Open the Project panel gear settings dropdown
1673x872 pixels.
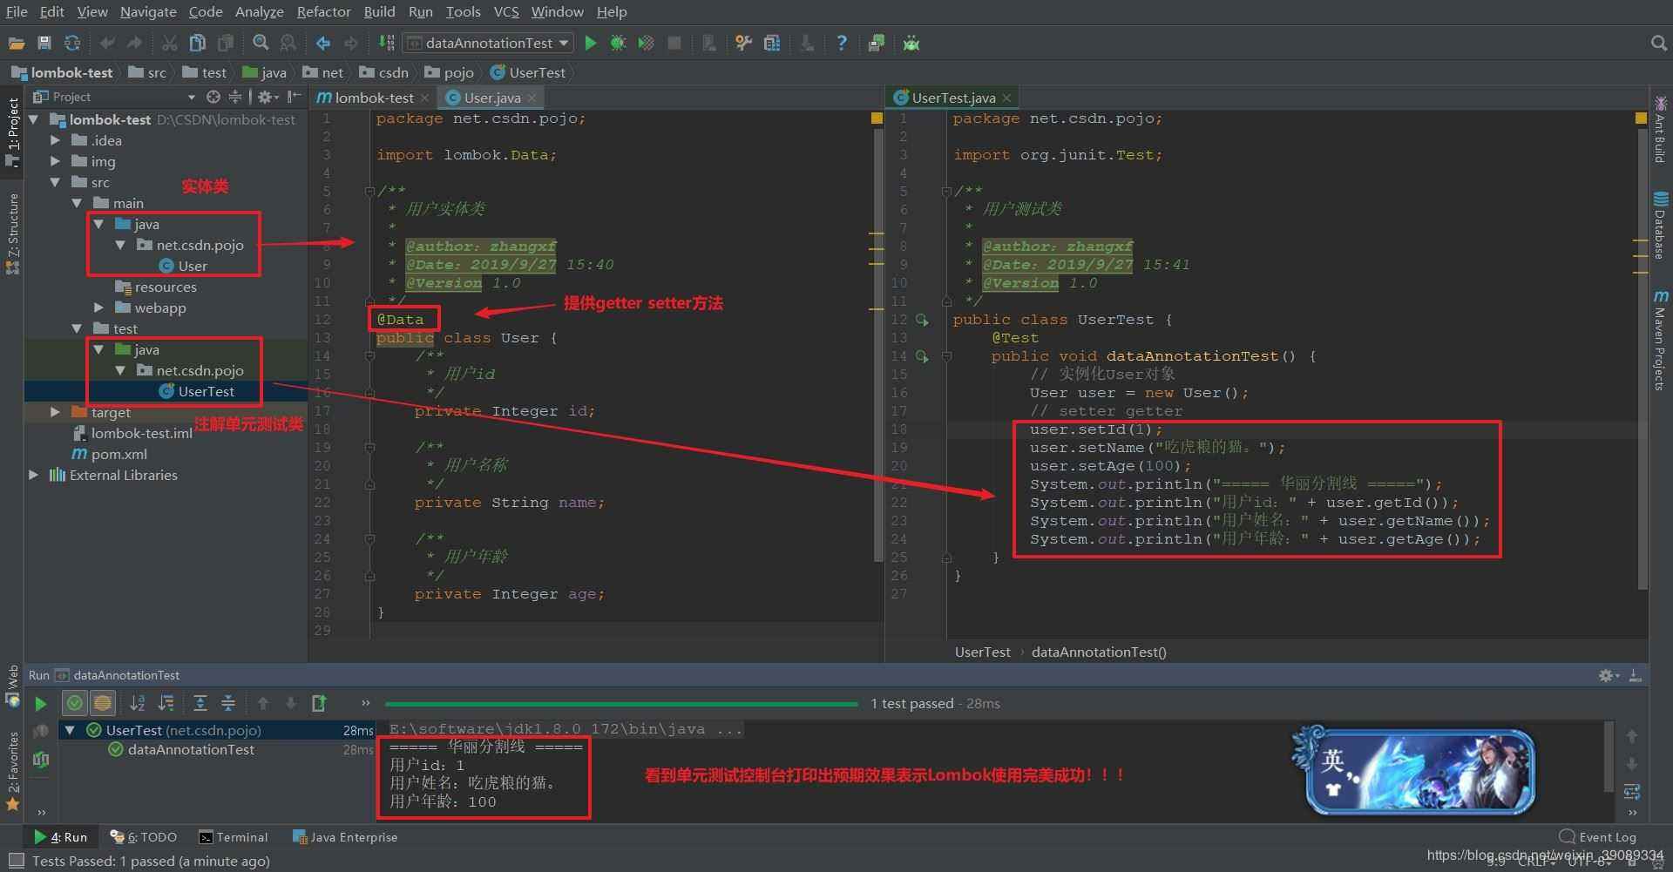268,97
